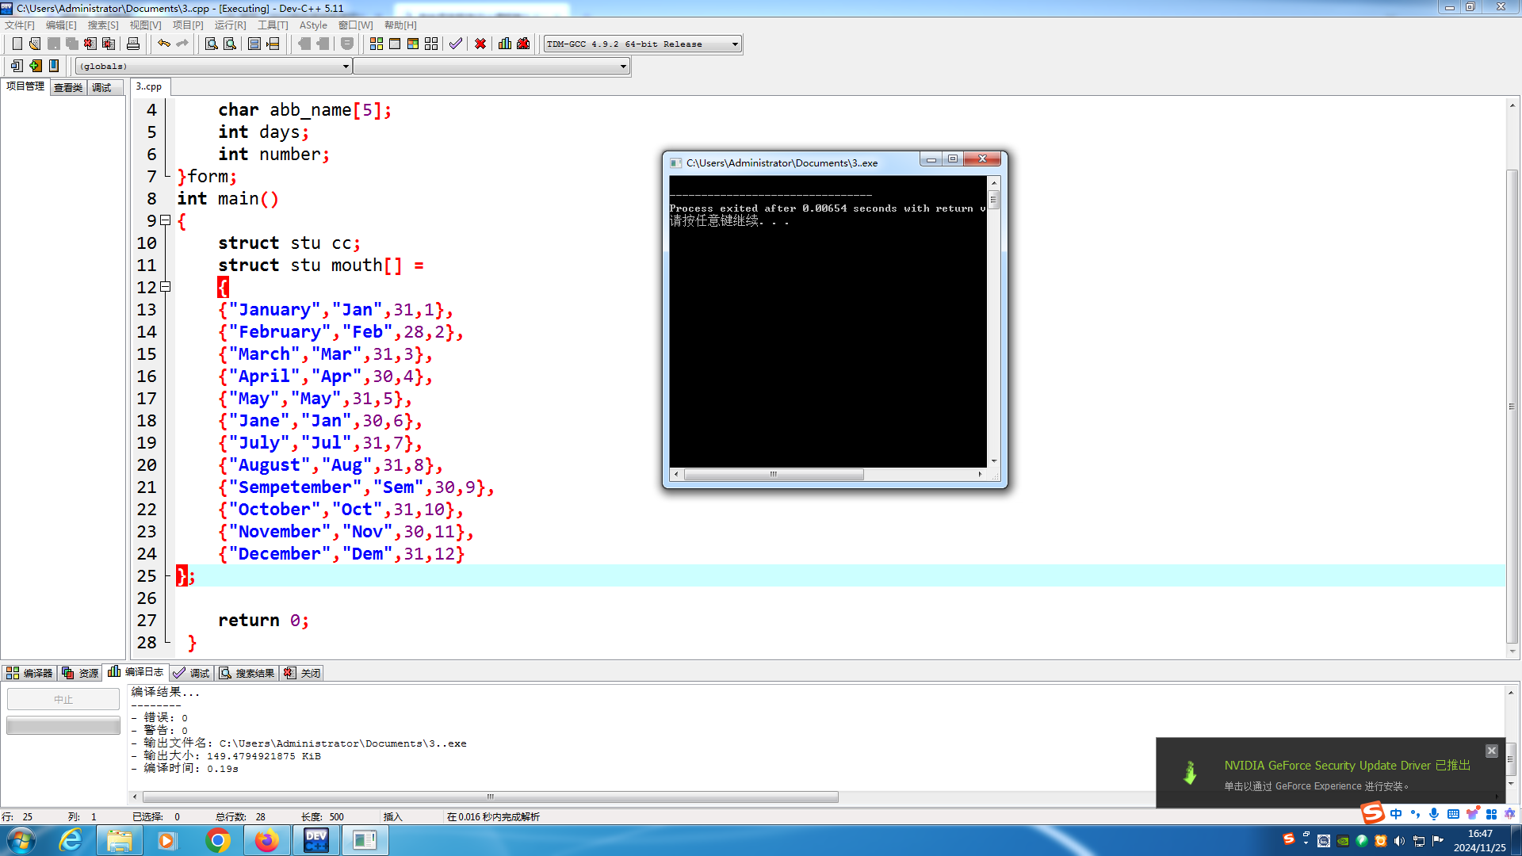Image resolution: width=1522 pixels, height=856 pixels.
Task: Click the Profile analysis bar chart icon
Action: (505, 44)
